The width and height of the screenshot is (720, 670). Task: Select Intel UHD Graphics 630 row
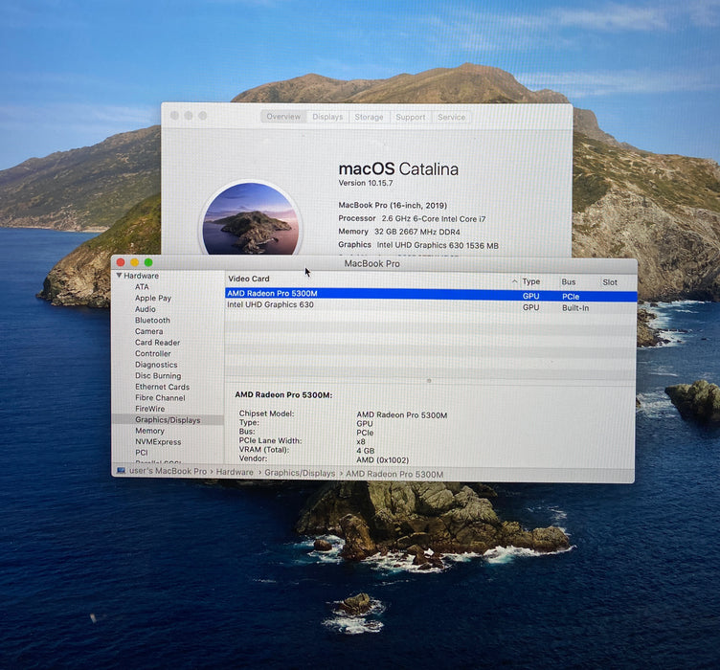tap(431, 305)
